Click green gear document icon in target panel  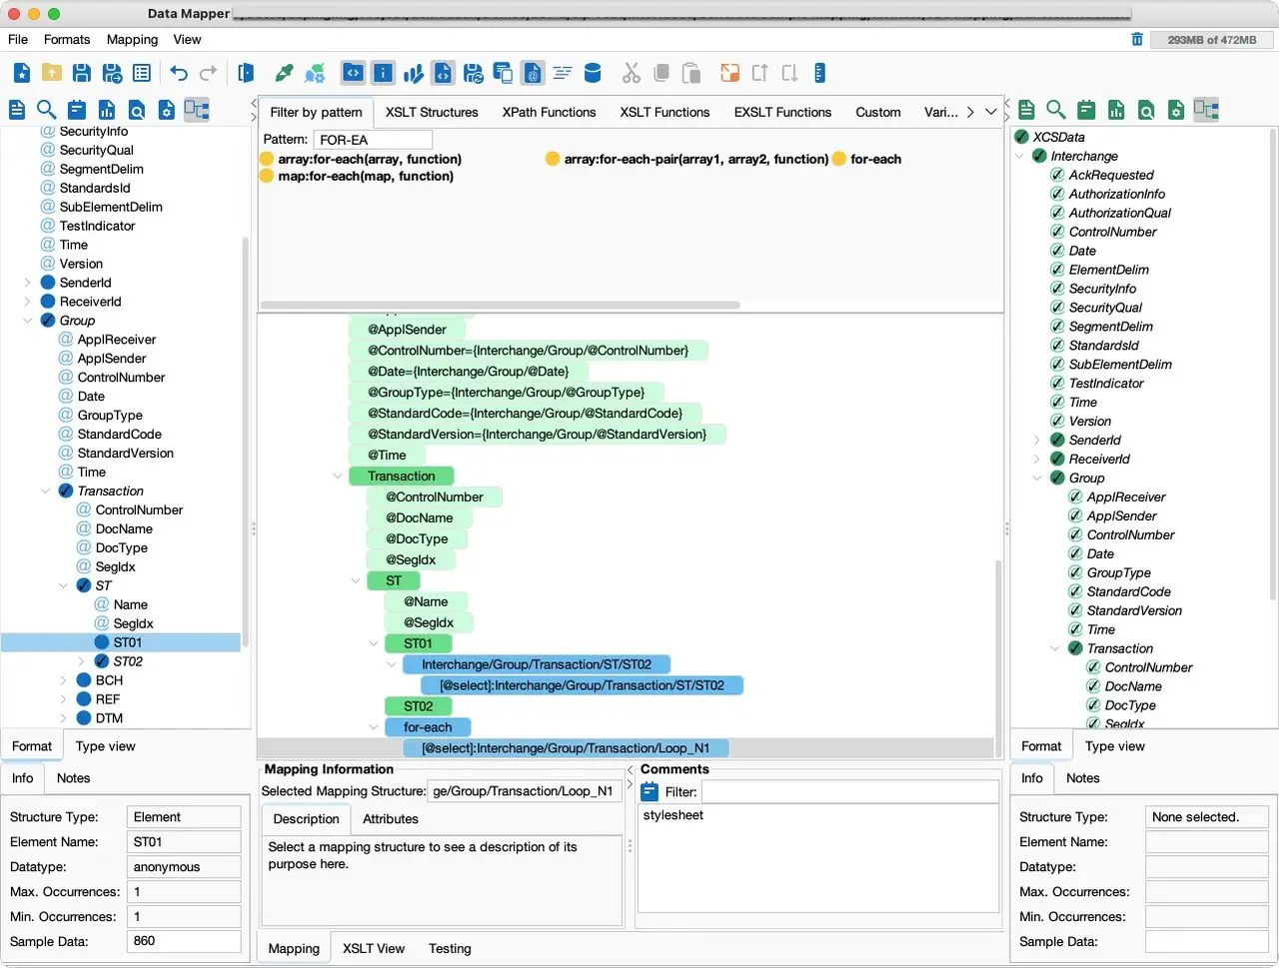(x=1176, y=110)
